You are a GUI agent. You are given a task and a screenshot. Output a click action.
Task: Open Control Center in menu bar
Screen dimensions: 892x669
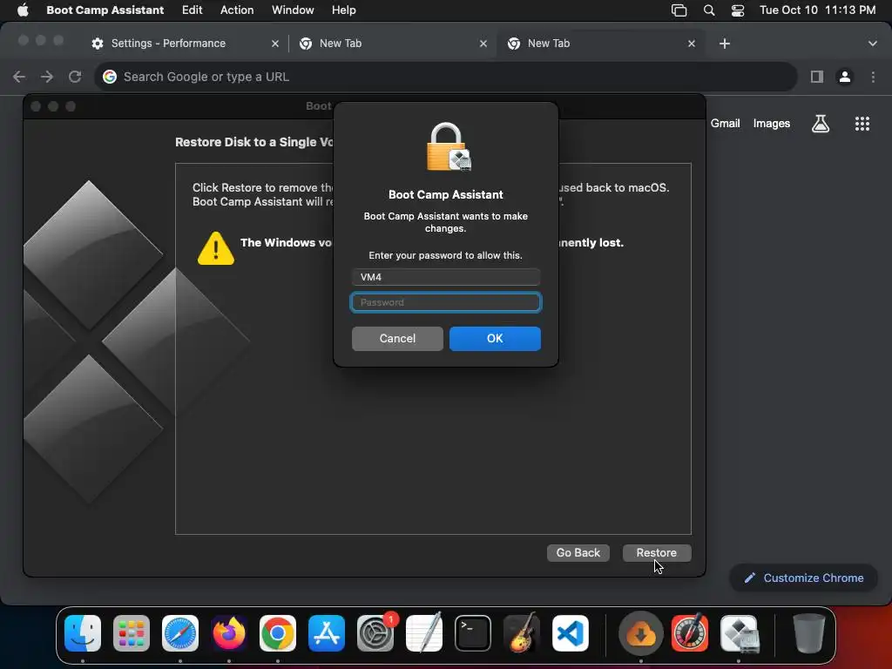click(x=738, y=10)
